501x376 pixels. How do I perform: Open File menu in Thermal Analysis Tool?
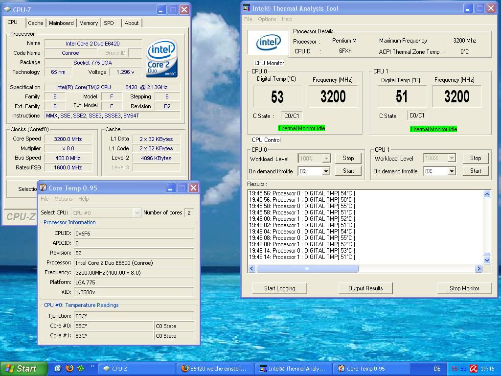pyautogui.click(x=248, y=19)
